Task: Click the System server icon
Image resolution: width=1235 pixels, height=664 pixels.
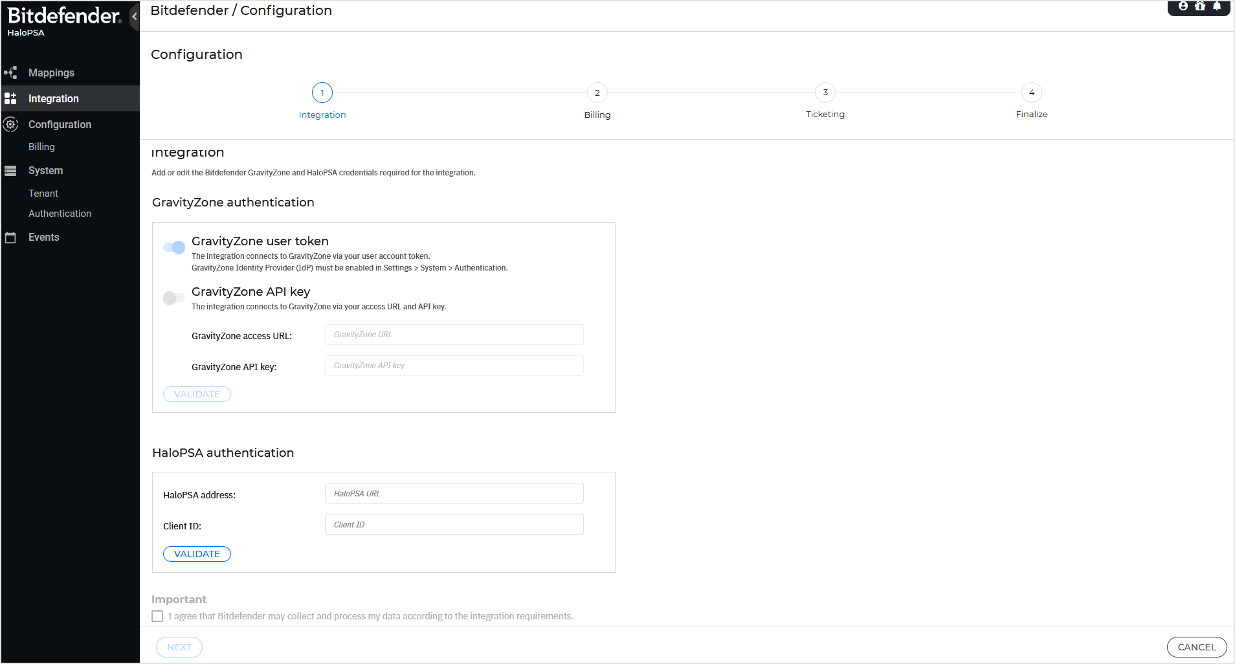Action: 11,171
